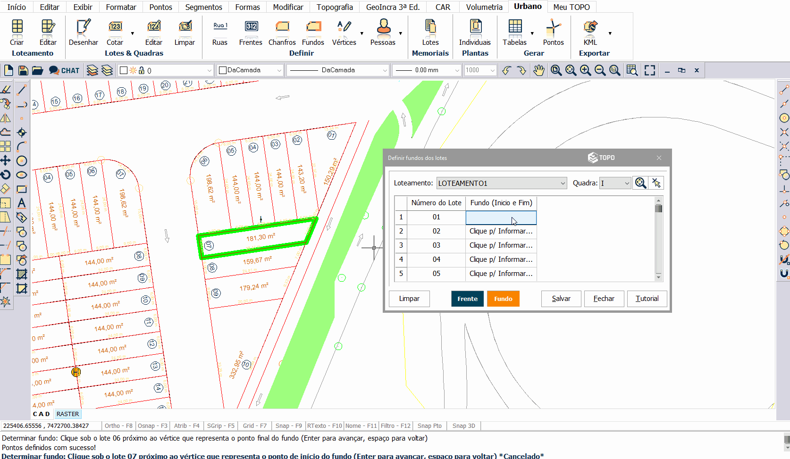790x459 pixels.
Task: Expand the Loteamento dropdown
Action: point(563,183)
